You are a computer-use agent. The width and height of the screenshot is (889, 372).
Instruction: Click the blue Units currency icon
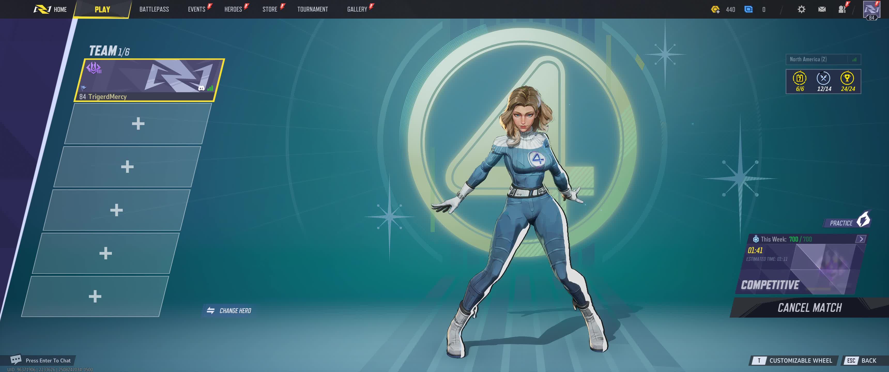pos(748,9)
